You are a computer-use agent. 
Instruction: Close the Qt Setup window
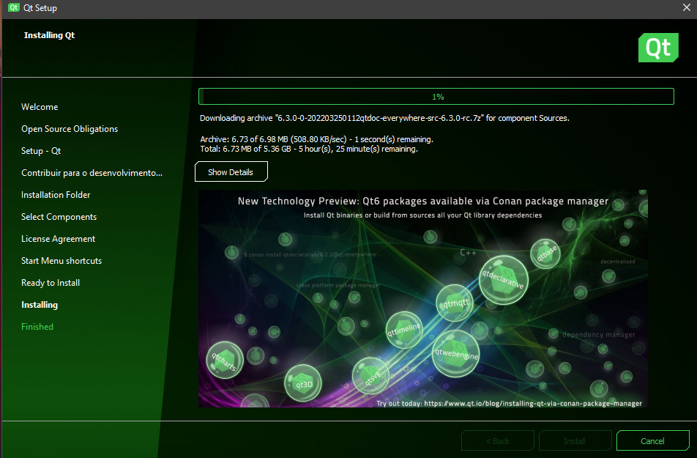coord(686,8)
